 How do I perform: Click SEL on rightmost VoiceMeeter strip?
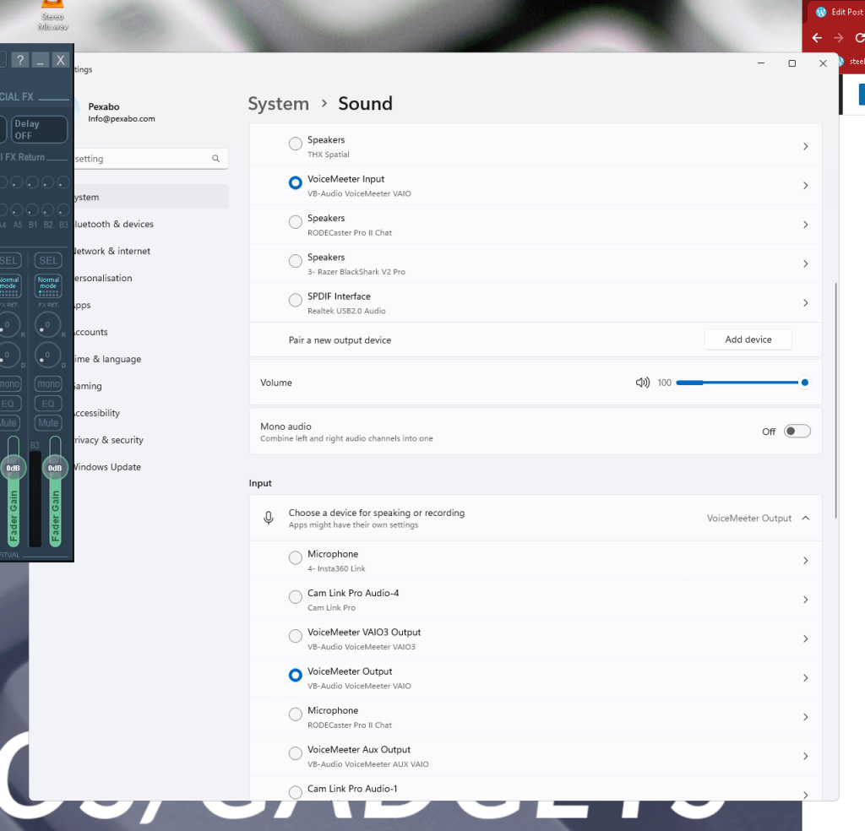click(48, 260)
